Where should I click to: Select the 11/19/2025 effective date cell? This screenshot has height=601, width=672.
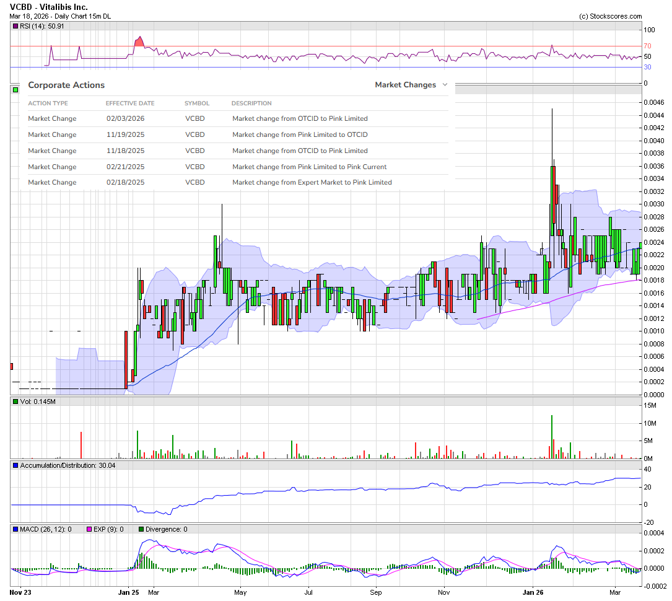[126, 134]
